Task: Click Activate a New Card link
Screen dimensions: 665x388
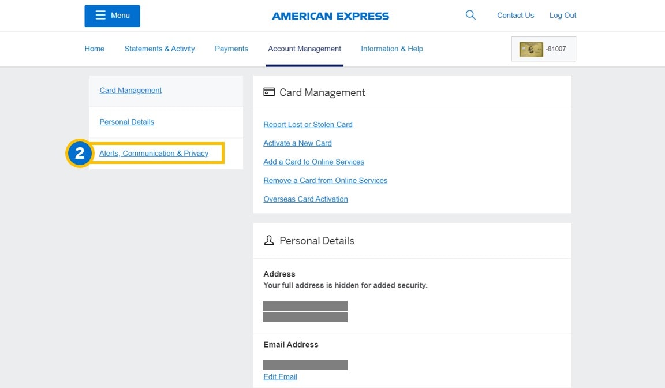Action: click(x=297, y=143)
